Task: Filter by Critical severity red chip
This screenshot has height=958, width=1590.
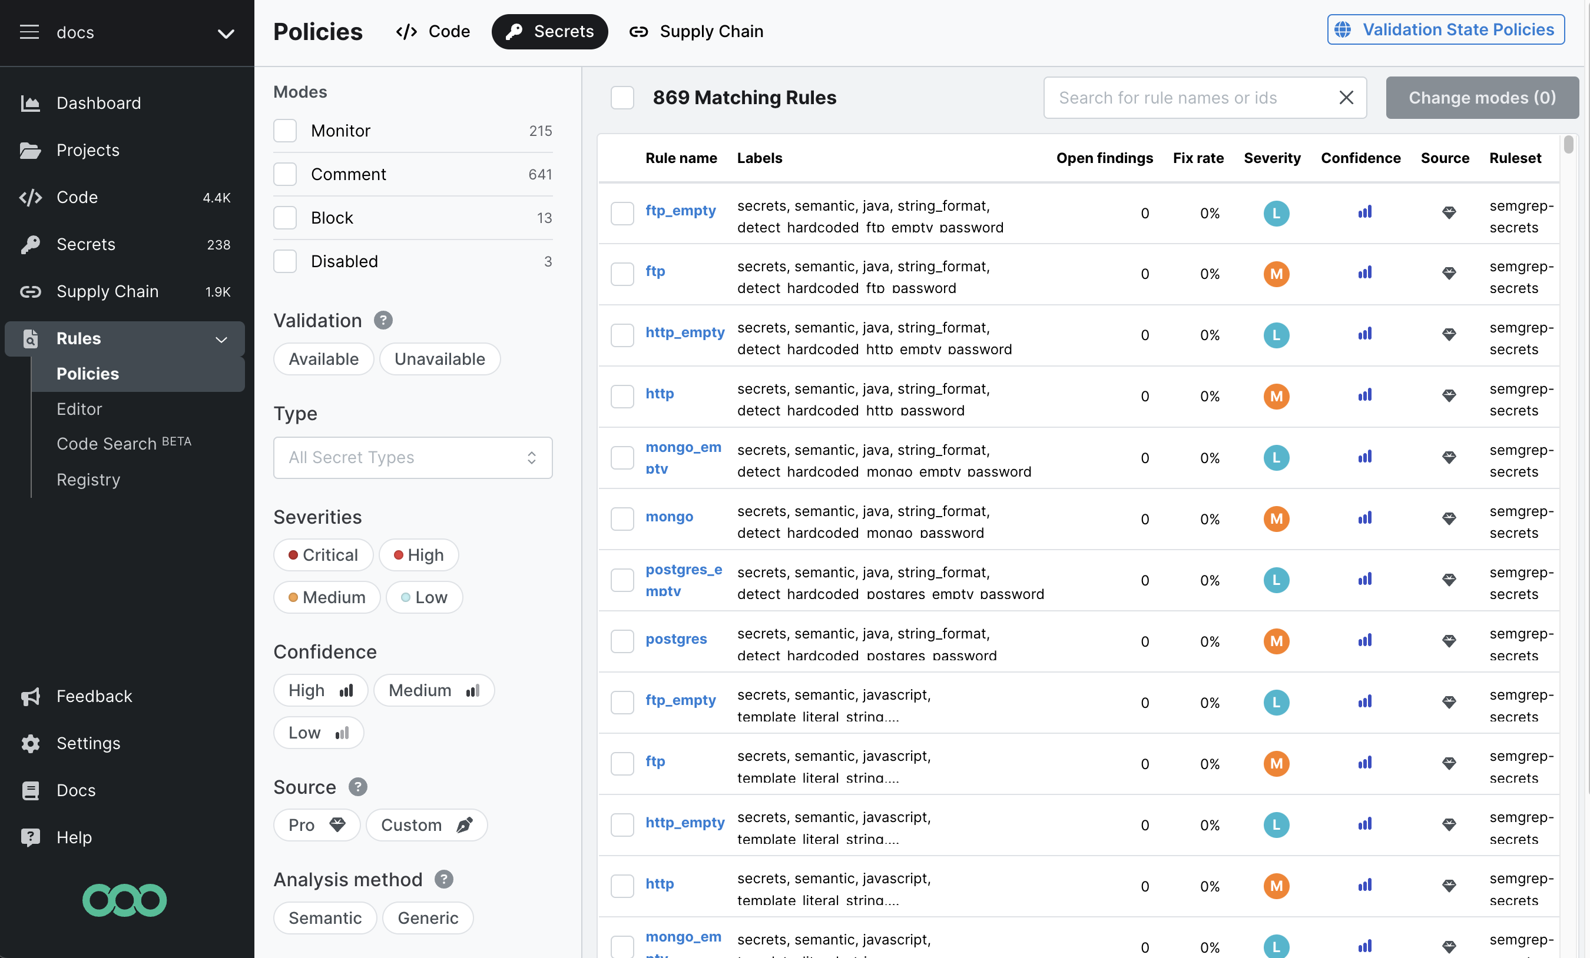Action: click(323, 555)
